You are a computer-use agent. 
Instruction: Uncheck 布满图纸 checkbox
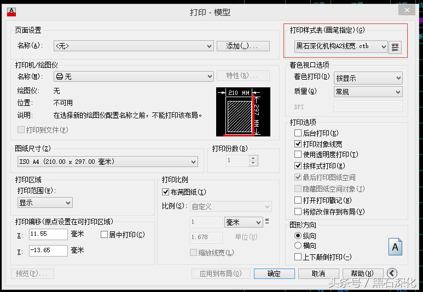click(x=165, y=192)
